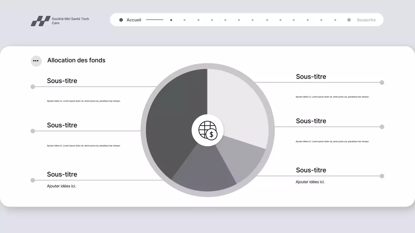This screenshot has width=415, height=233.
Task: Click the endpoint dot of top-left Sous-titre line
Action: 33,87
